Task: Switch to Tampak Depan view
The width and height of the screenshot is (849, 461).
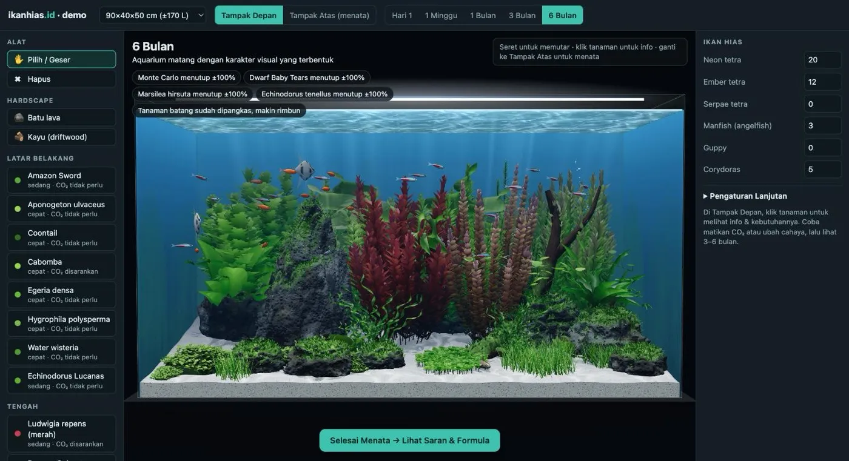Action: (249, 15)
